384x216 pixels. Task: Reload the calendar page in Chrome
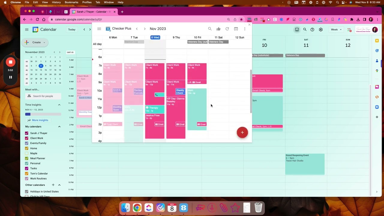click(37, 19)
